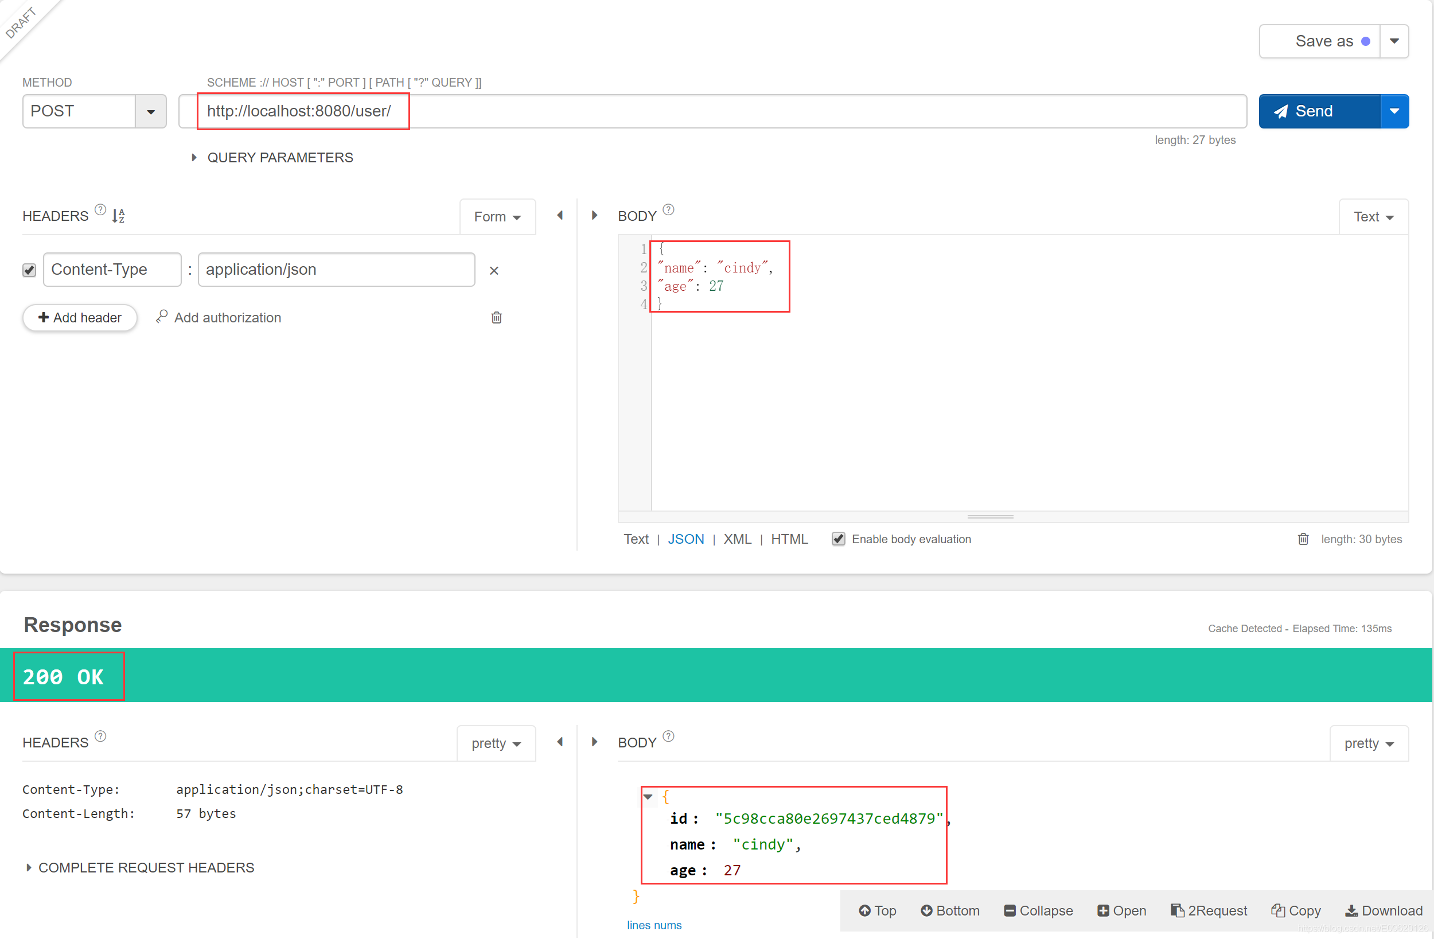Image resolution: width=1434 pixels, height=939 pixels.
Task: Open the Send button dropdown arrow
Action: (1394, 111)
